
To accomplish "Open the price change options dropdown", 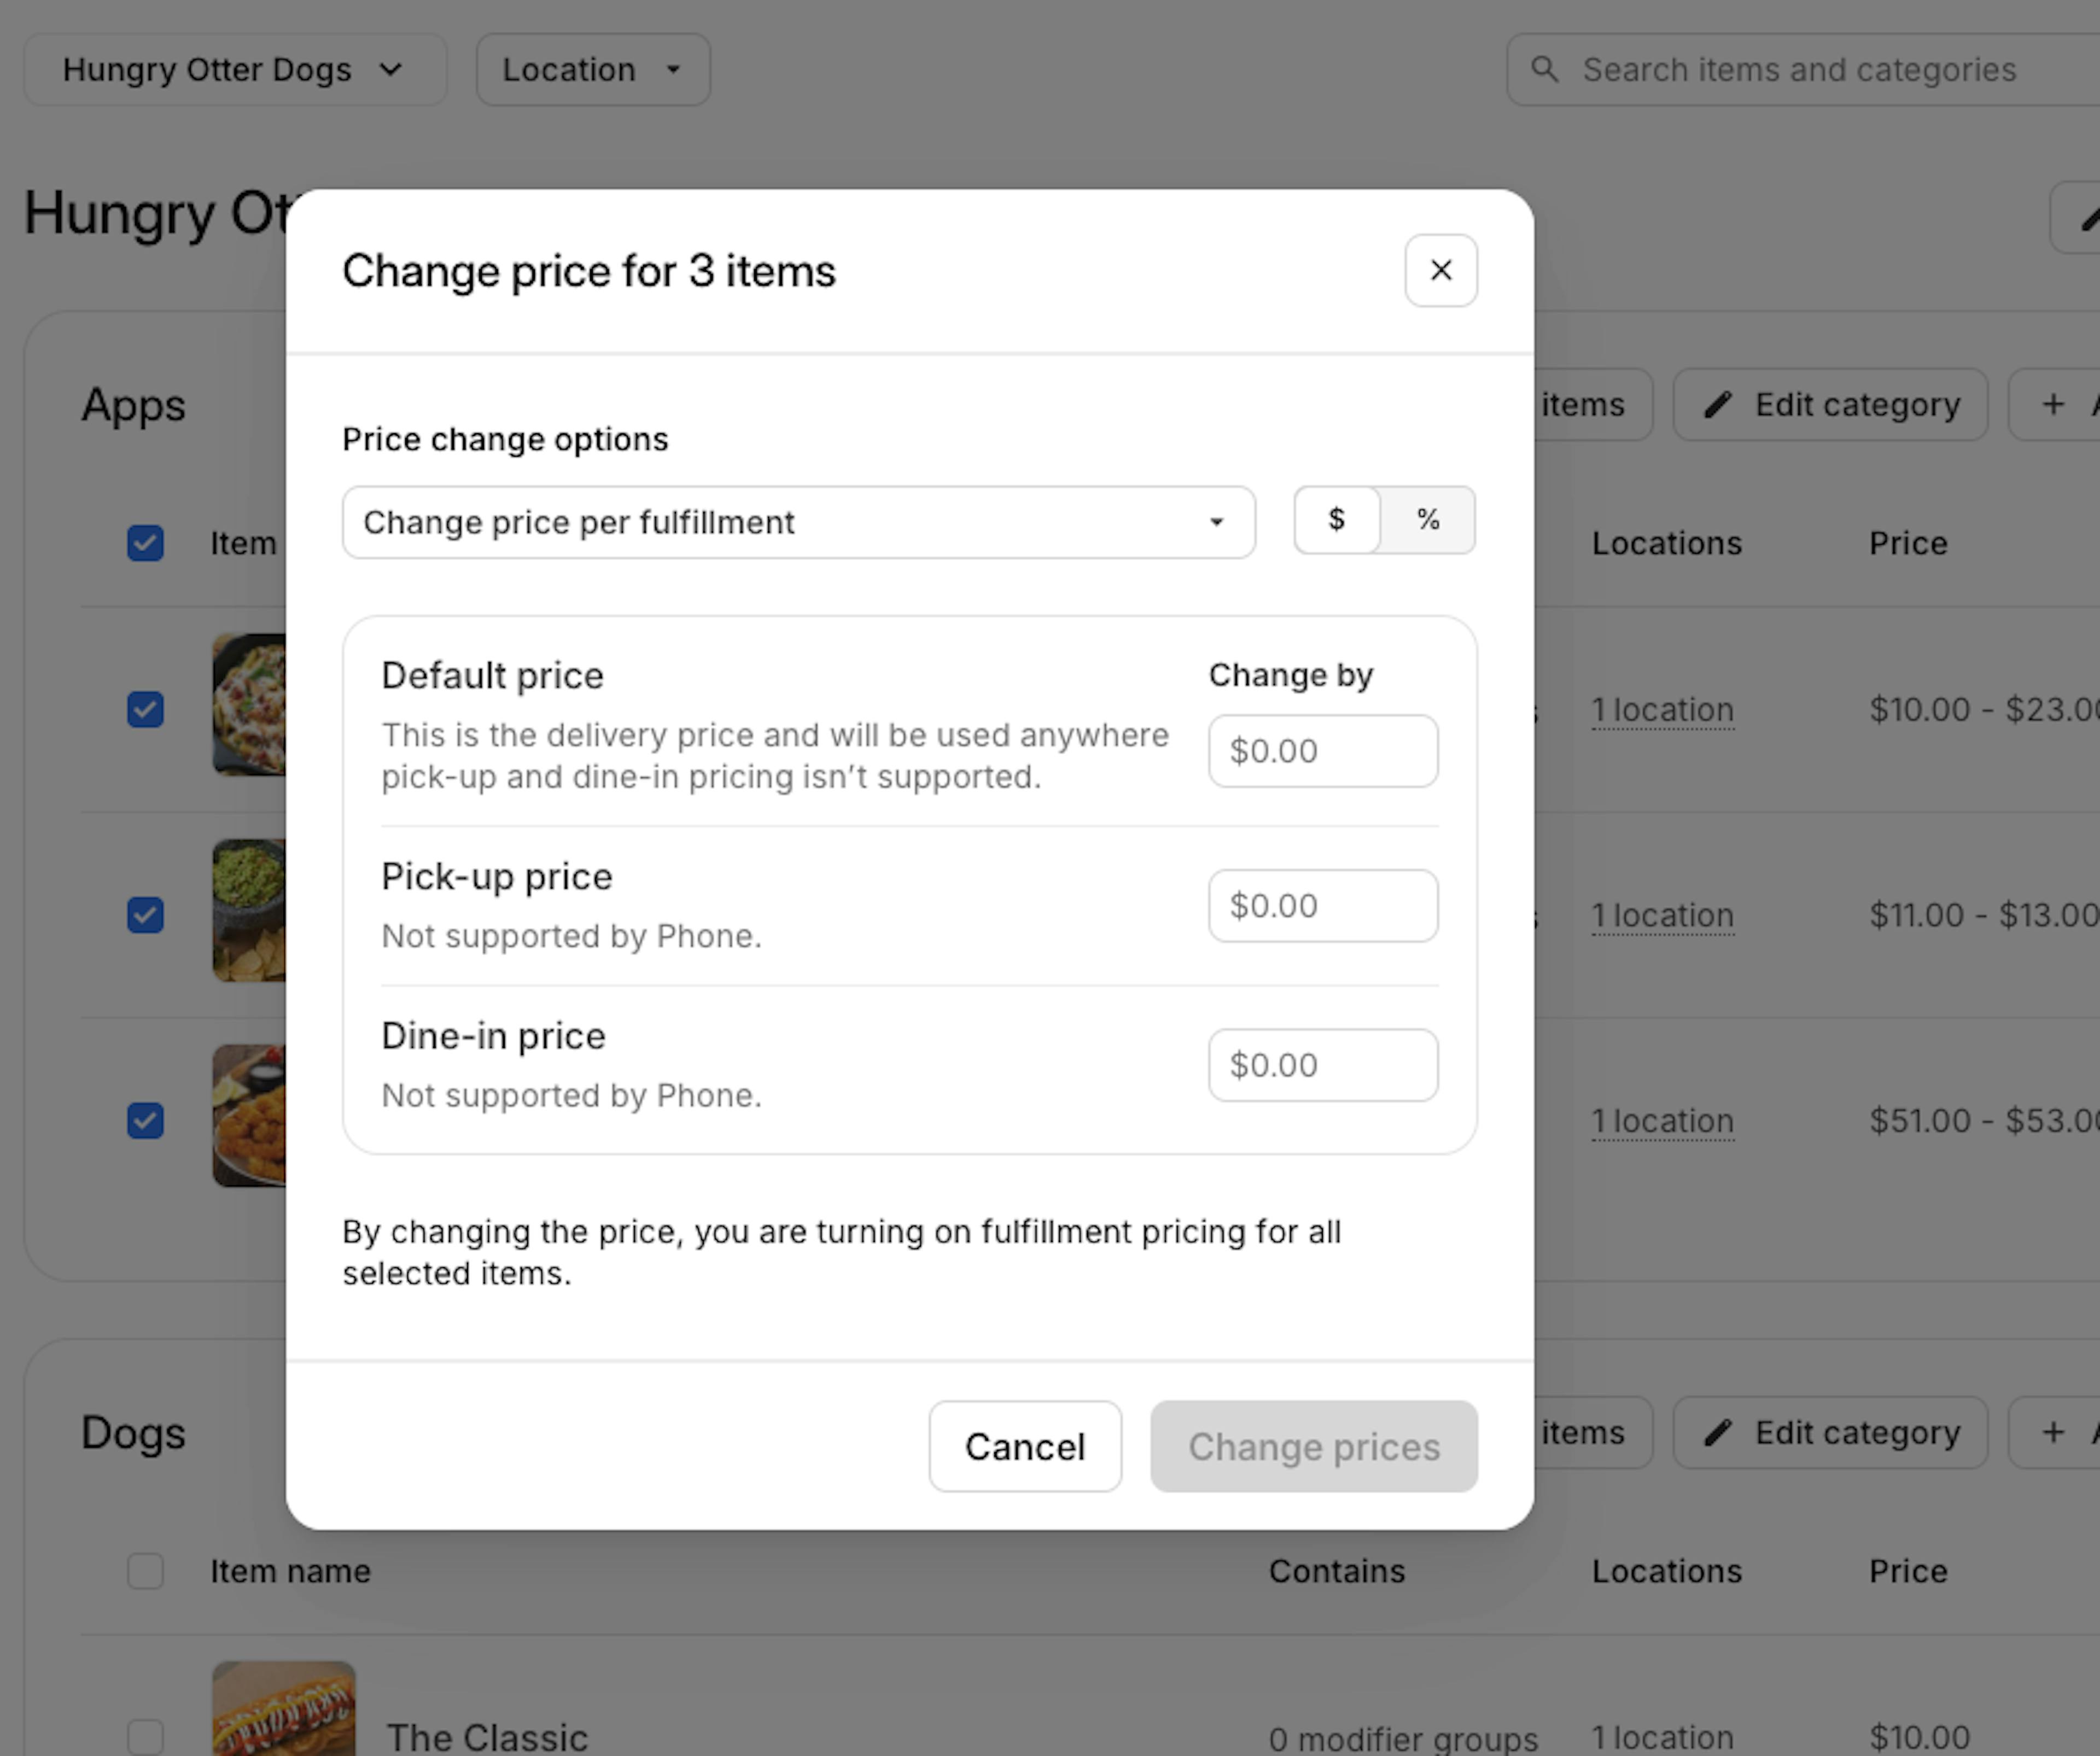I will [798, 522].
